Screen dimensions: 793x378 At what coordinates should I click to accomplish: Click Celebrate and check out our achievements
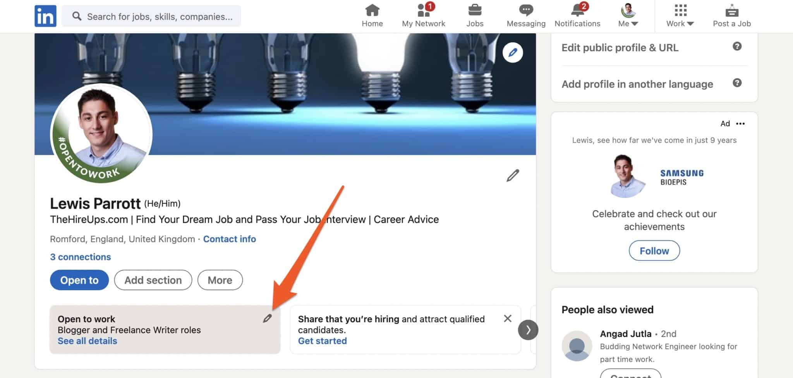coord(654,220)
